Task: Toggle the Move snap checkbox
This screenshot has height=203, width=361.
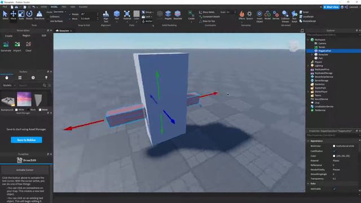Action: (x=70, y=19)
